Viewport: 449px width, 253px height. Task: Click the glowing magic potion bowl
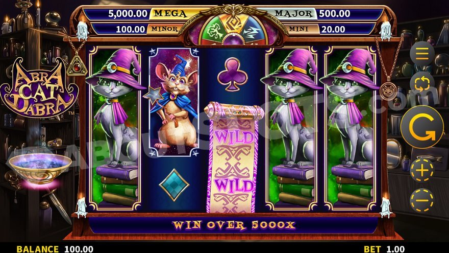(x=40, y=168)
